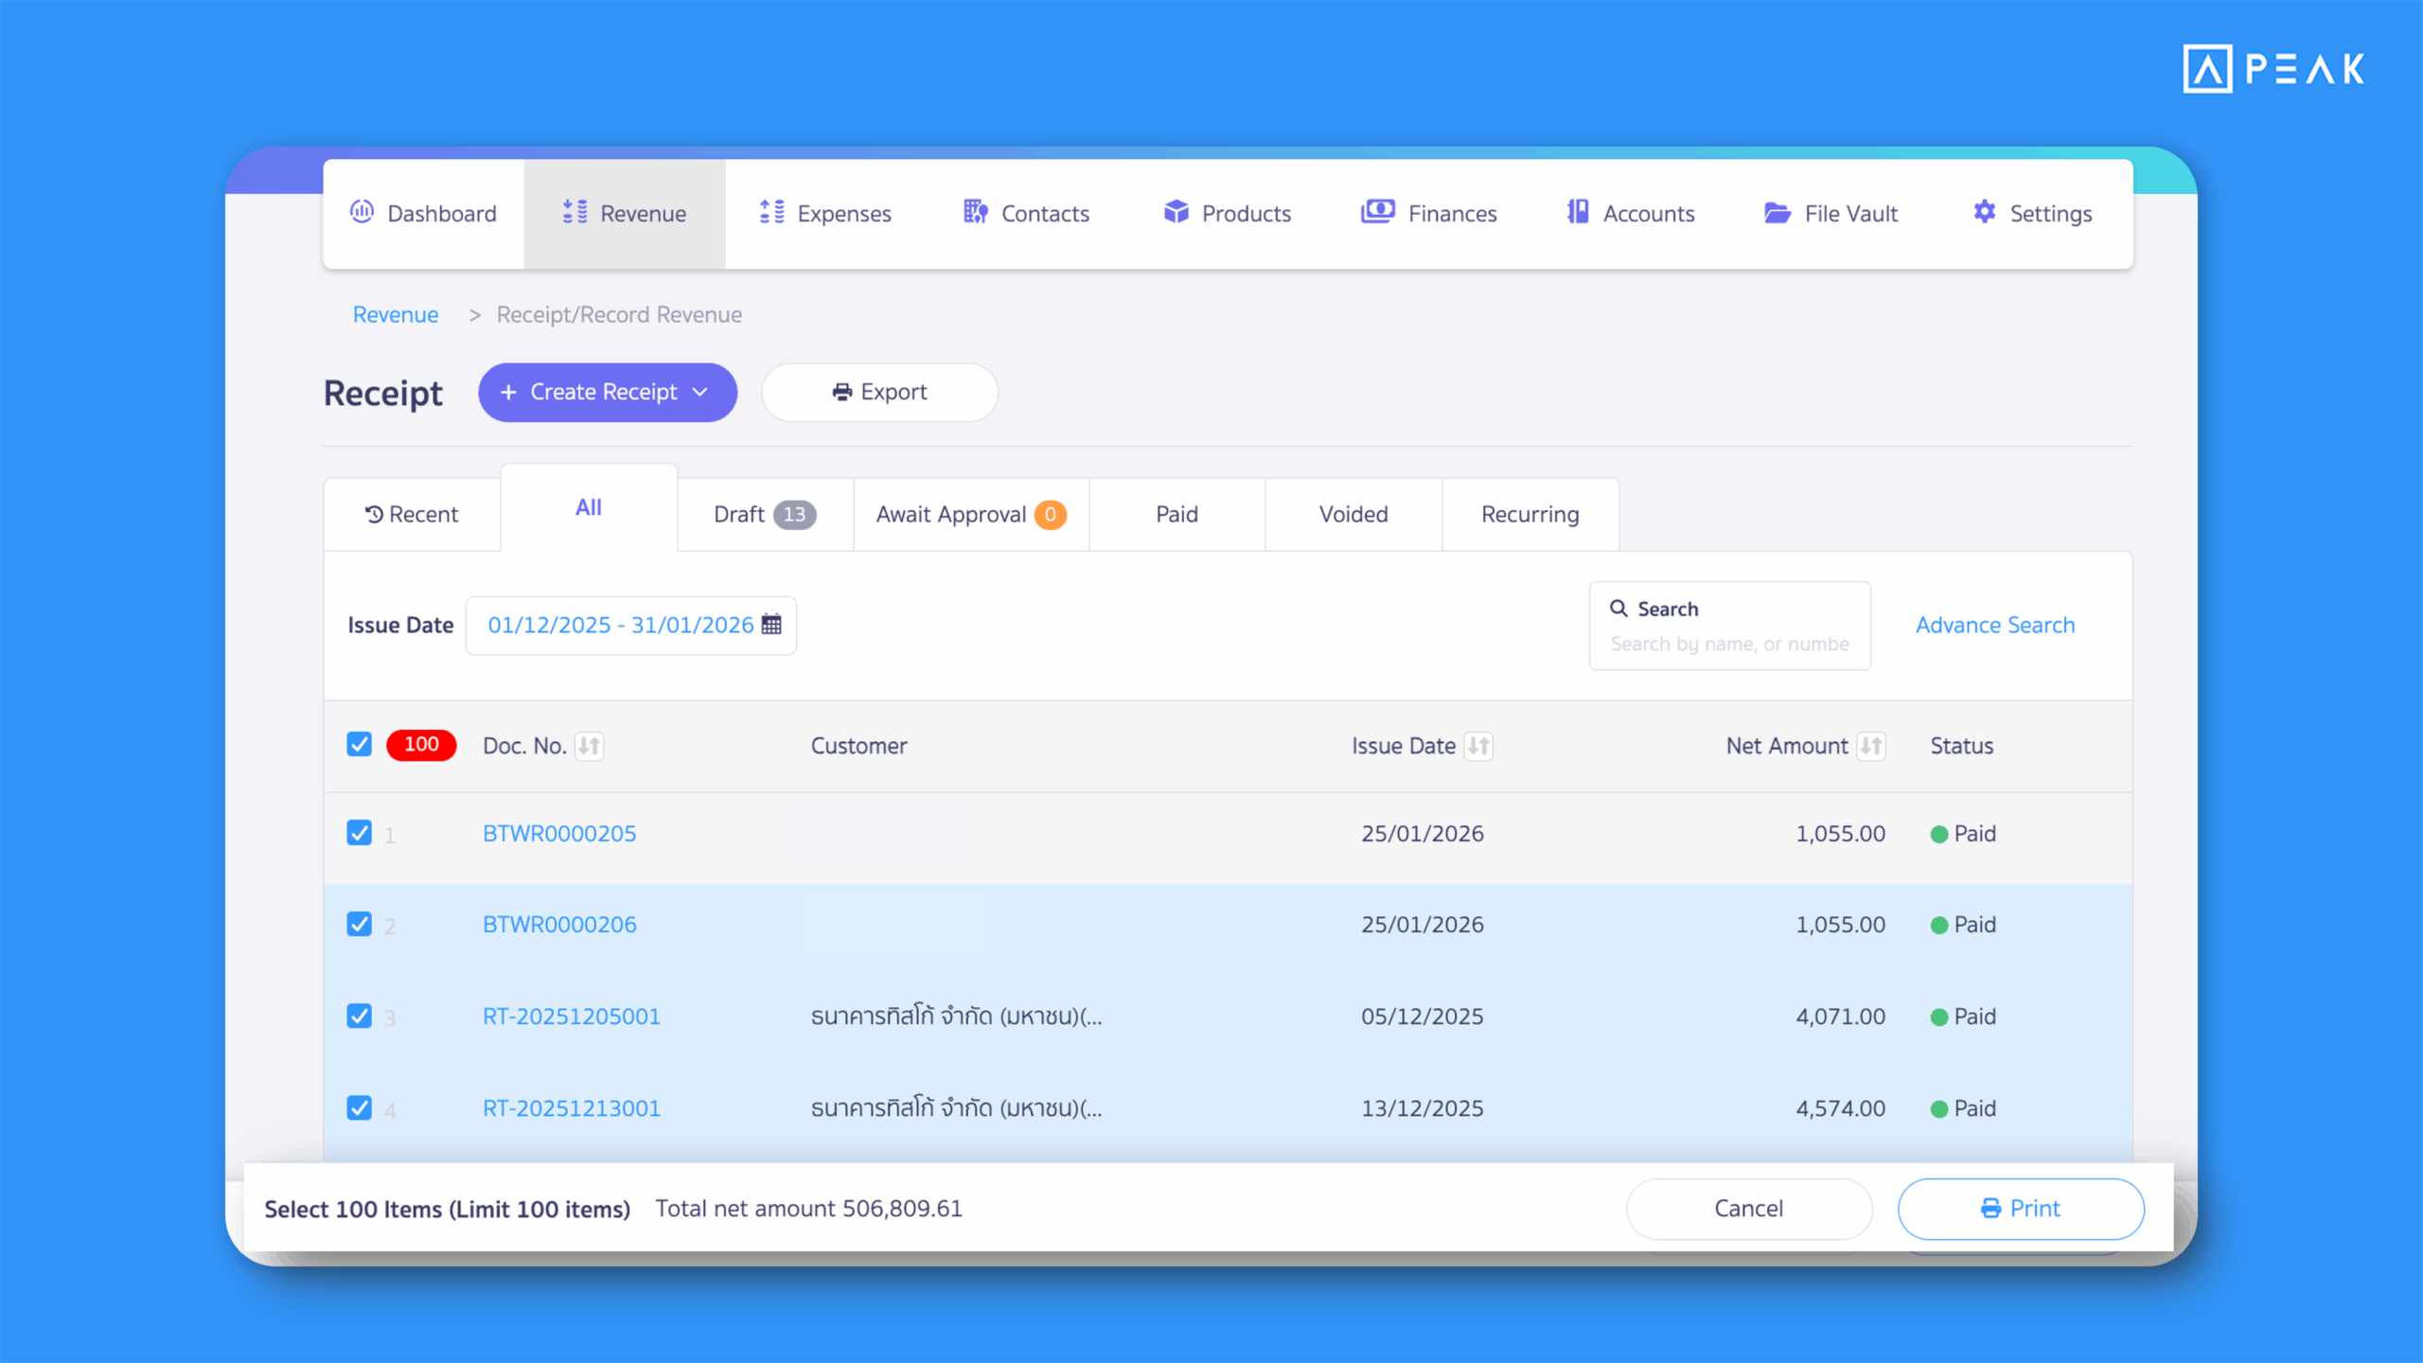Screen dimensions: 2423x1363
Task: Open File Vault
Action: [x=1831, y=213]
